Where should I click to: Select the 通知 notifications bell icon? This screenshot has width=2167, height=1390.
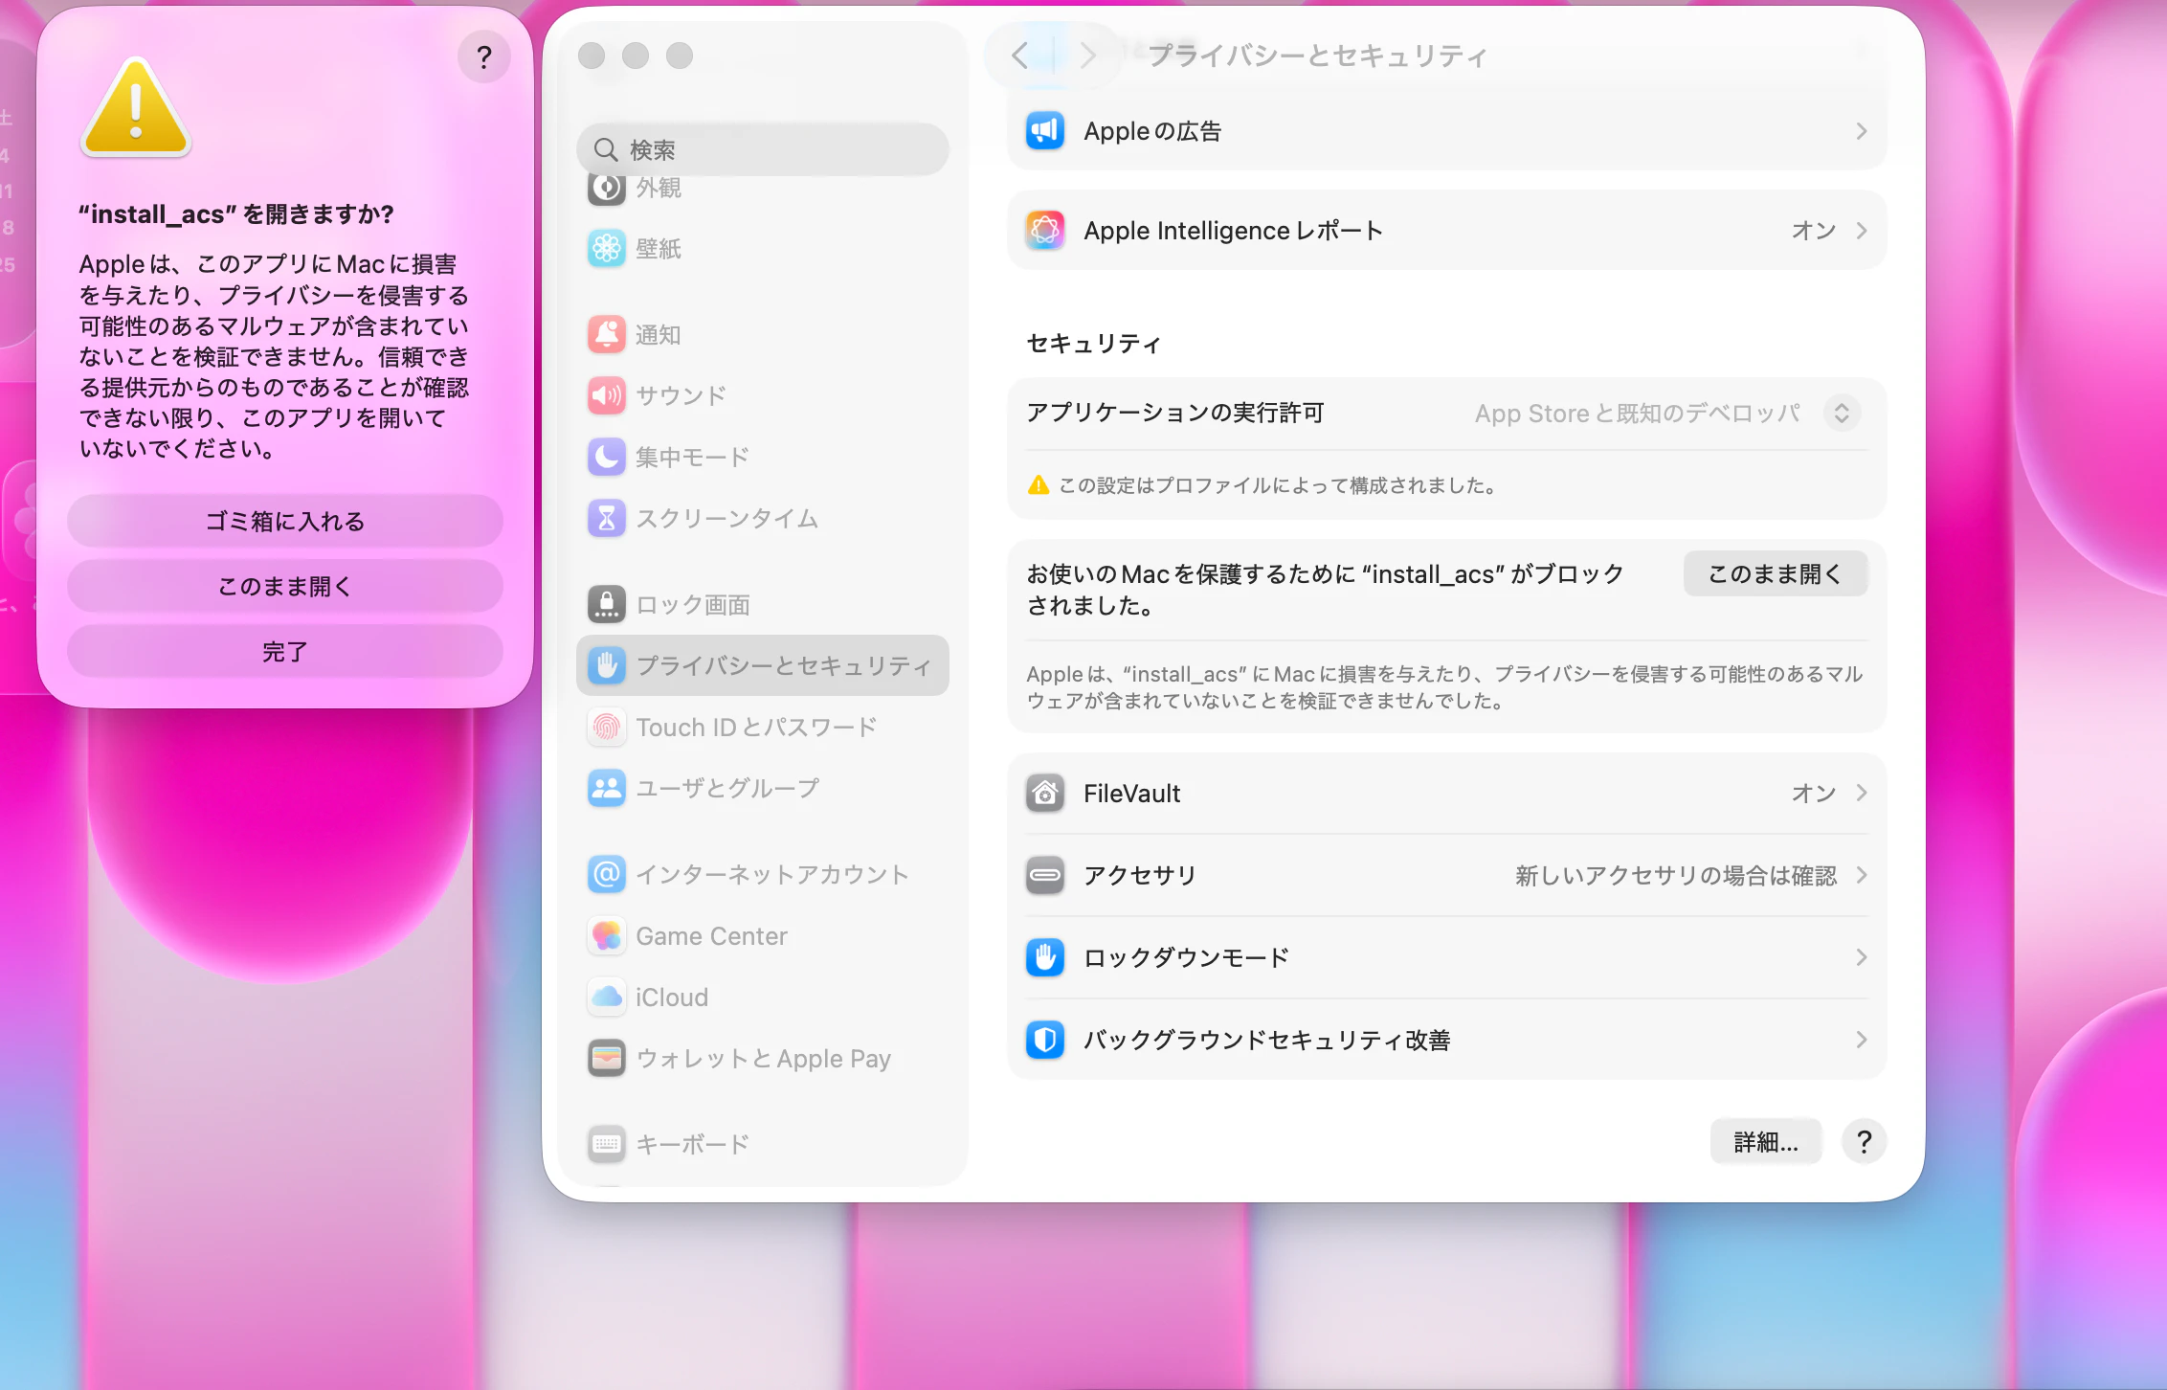(x=606, y=335)
